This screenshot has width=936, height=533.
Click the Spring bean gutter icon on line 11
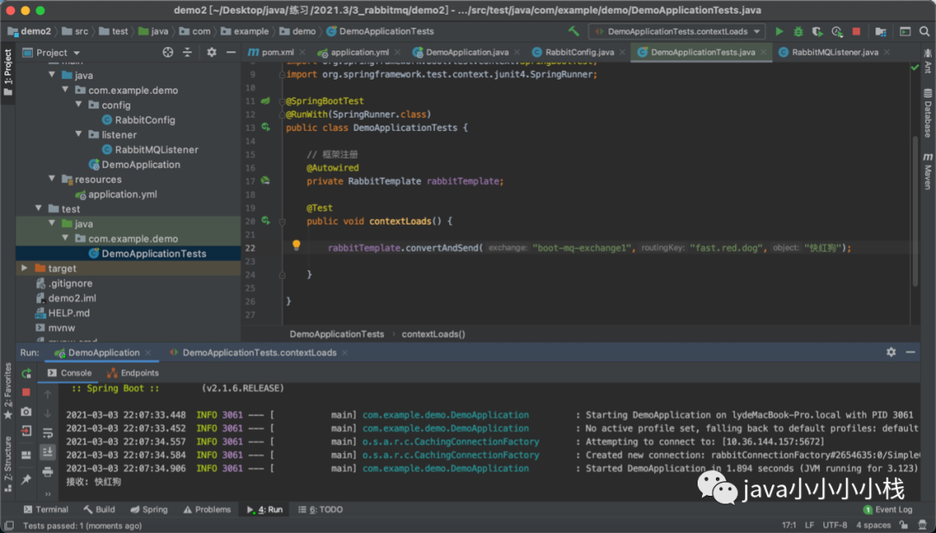[x=266, y=101]
